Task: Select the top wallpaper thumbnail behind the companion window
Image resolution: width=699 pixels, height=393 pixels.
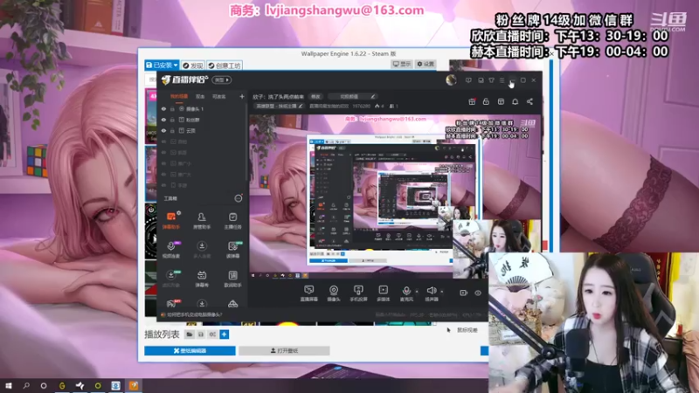Action: pyautogui.click(x=150, y=116)
